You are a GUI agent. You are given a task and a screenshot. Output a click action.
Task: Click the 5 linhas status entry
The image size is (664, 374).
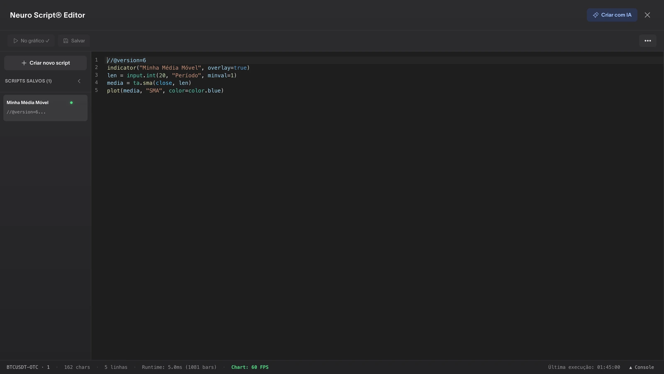point(116,367)
